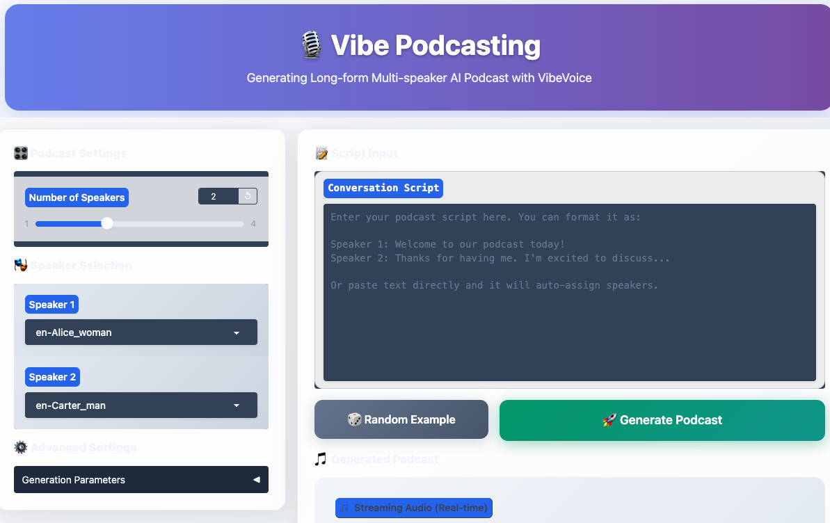Click the slider maximum label 4
830x523 pixels.
(253, 224)
